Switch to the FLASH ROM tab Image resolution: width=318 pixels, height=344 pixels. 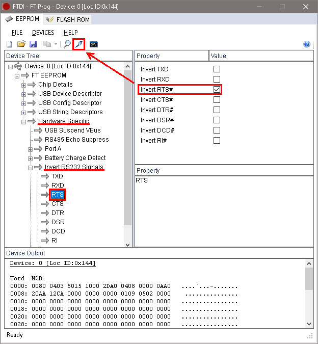click(x=68, y=19)
